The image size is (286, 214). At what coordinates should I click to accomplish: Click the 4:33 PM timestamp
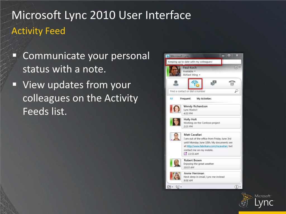tap(188, 113)
